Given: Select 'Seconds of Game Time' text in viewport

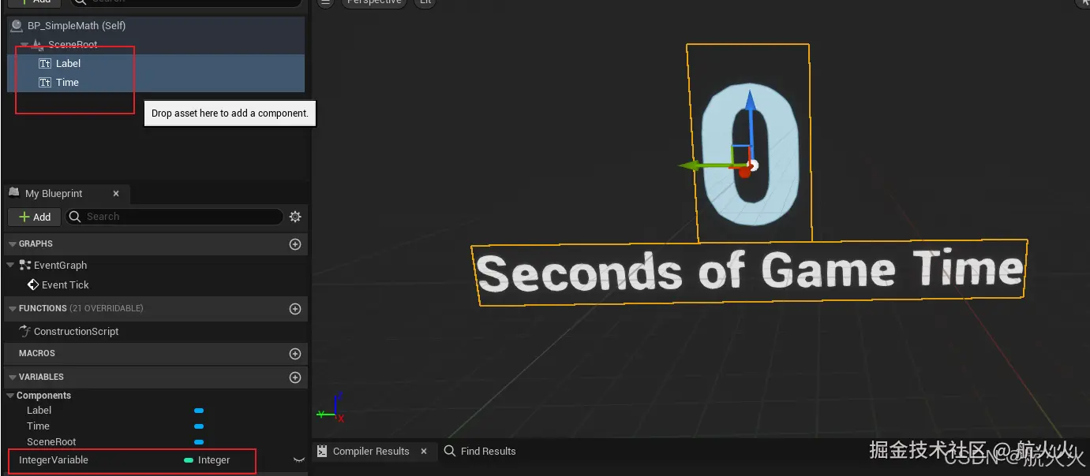Looking at the screenshot, I should coord(750,272).
